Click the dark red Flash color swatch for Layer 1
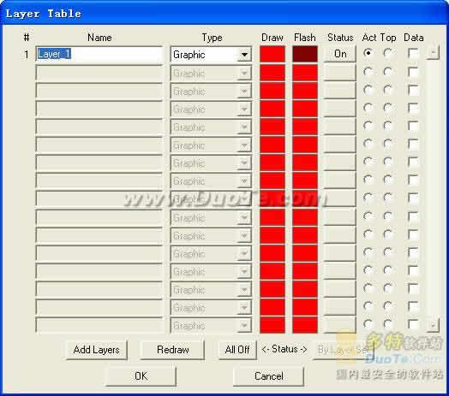This screenshot has height=396, width=449. tap(305, 54)
